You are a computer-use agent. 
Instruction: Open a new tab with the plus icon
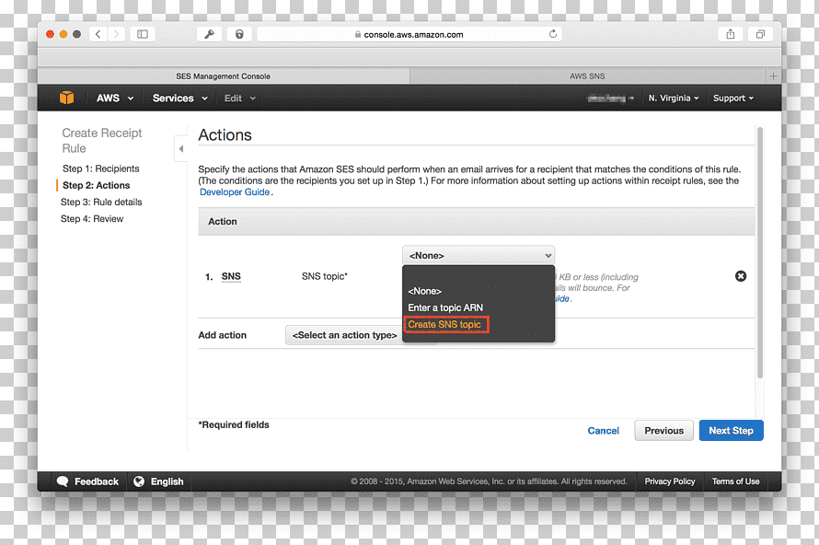click(x=773, y=75)
